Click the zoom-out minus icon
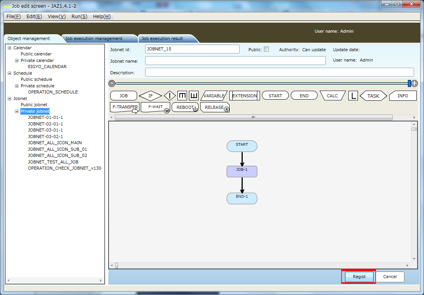 [112, 83]
